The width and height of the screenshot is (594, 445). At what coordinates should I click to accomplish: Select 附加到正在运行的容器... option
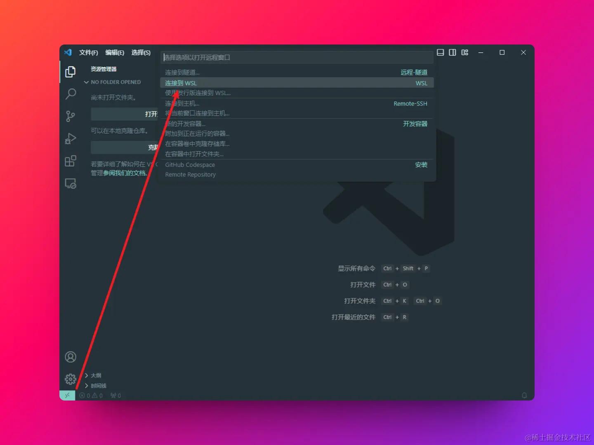point(297,133)
